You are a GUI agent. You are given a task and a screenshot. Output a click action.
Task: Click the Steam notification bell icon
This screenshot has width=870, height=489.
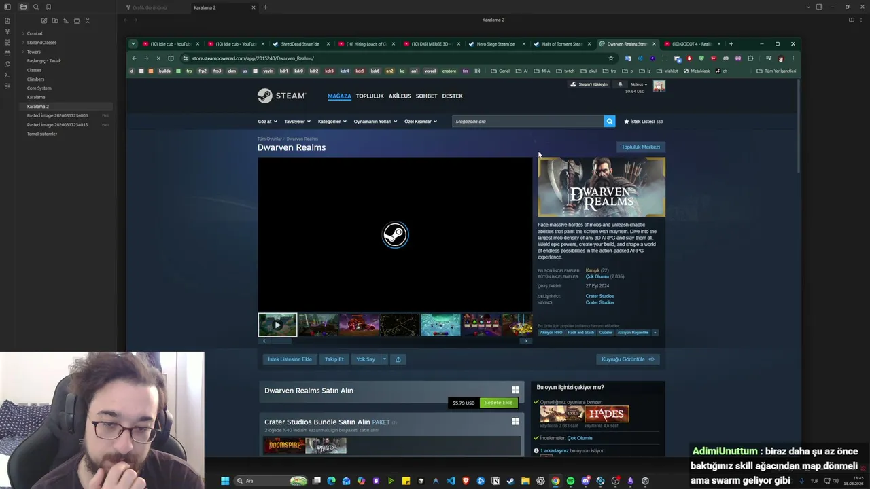click(x=620, y=84)
